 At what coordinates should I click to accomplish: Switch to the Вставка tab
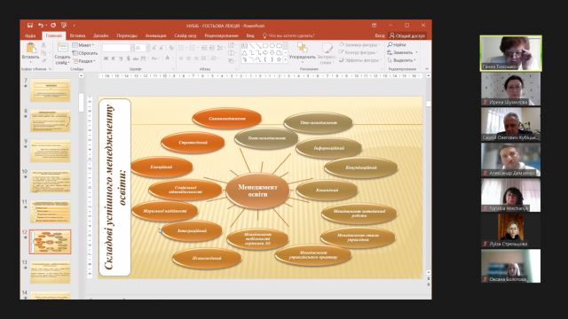[77, 35]
